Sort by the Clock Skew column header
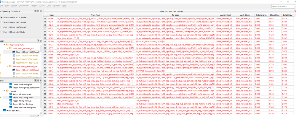Screen dimensions: 296x117 (x=275, y=15)
